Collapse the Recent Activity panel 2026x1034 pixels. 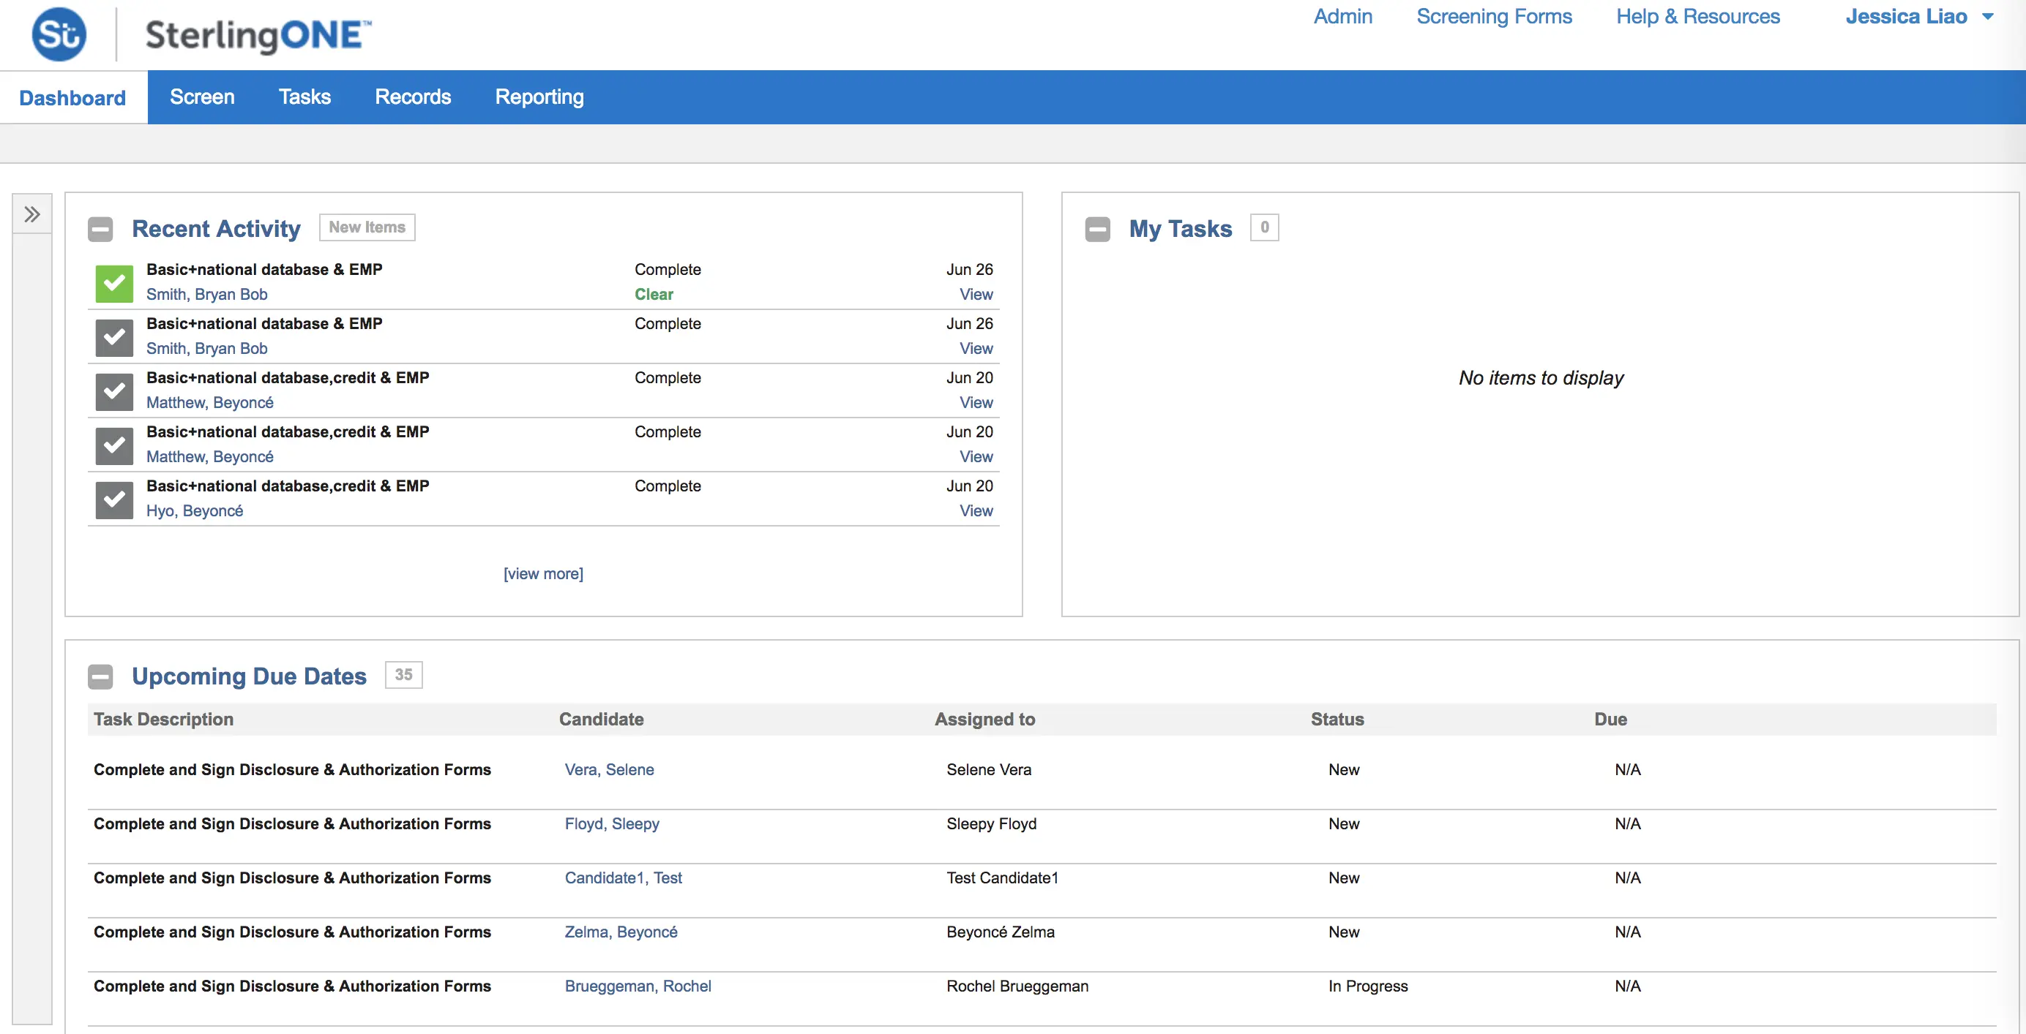click(x=100, y=230)
